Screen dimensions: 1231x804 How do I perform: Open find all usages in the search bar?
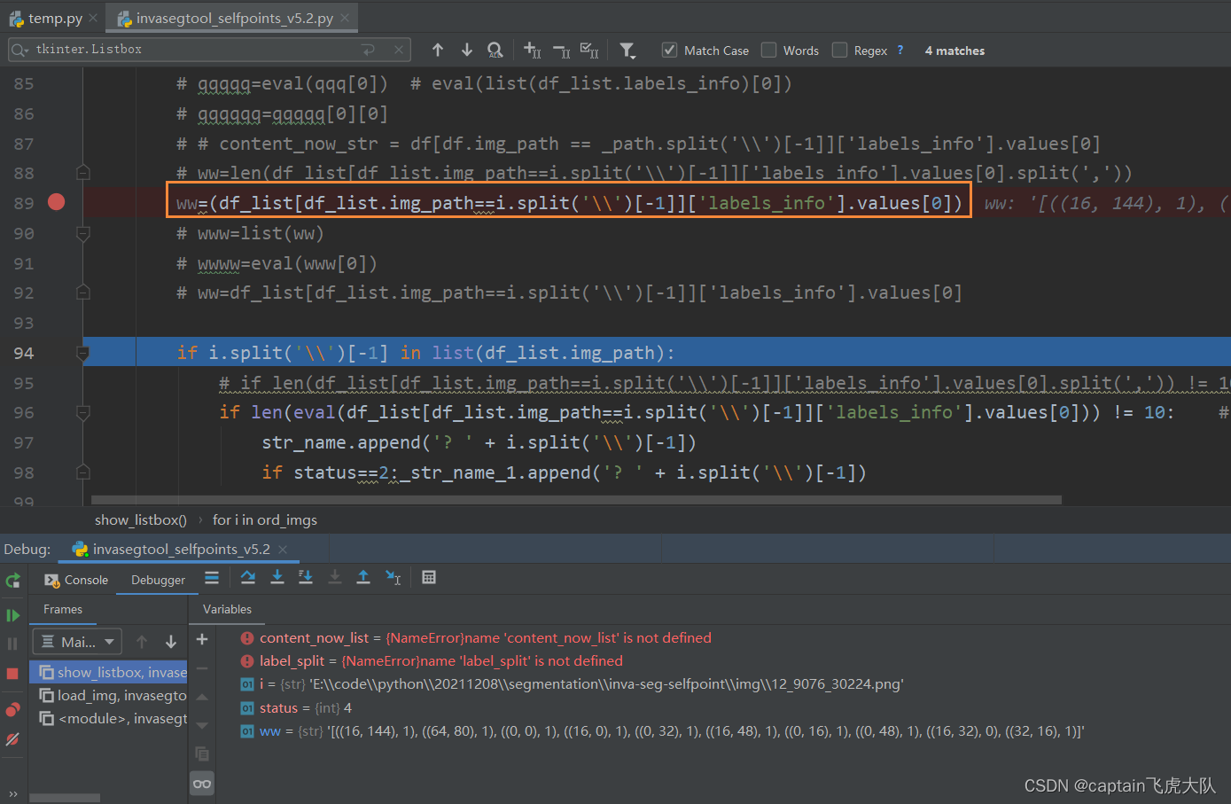pos(495,51)
